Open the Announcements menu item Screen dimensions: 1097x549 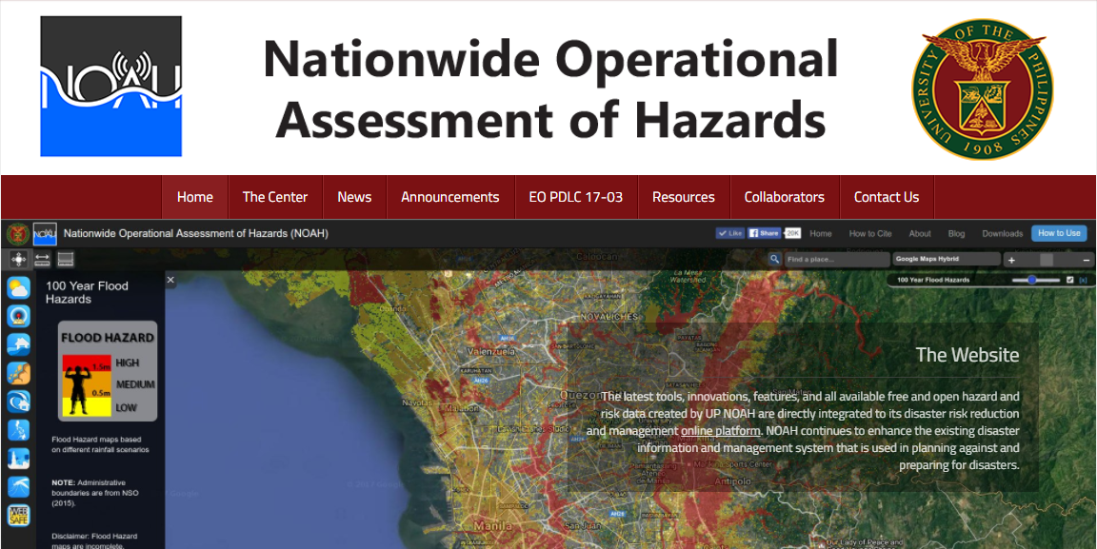pyautogui.click(x=449, y=197)
